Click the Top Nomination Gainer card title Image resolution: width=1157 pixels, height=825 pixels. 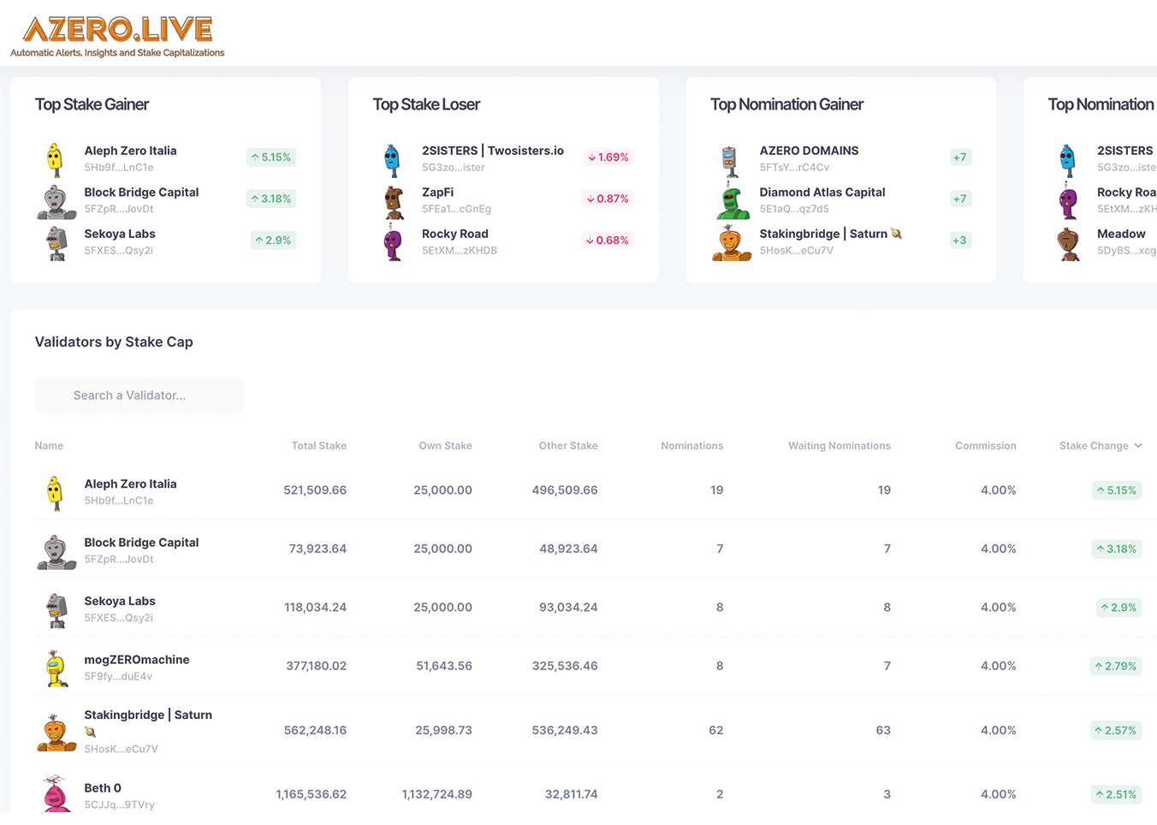pos(786,104)
